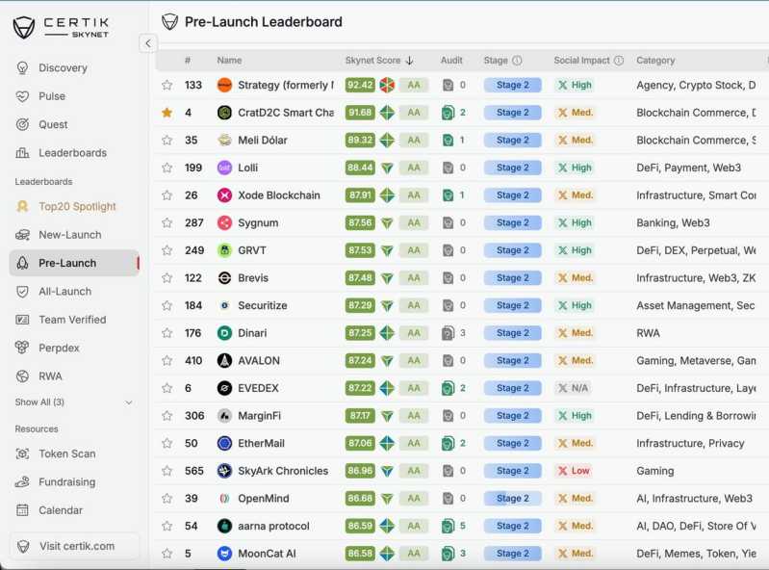The width and height of the screenshot is (769, 570).
Task: Click Strategy's 92.42 score badge
Action: click(x=360, y=86)
